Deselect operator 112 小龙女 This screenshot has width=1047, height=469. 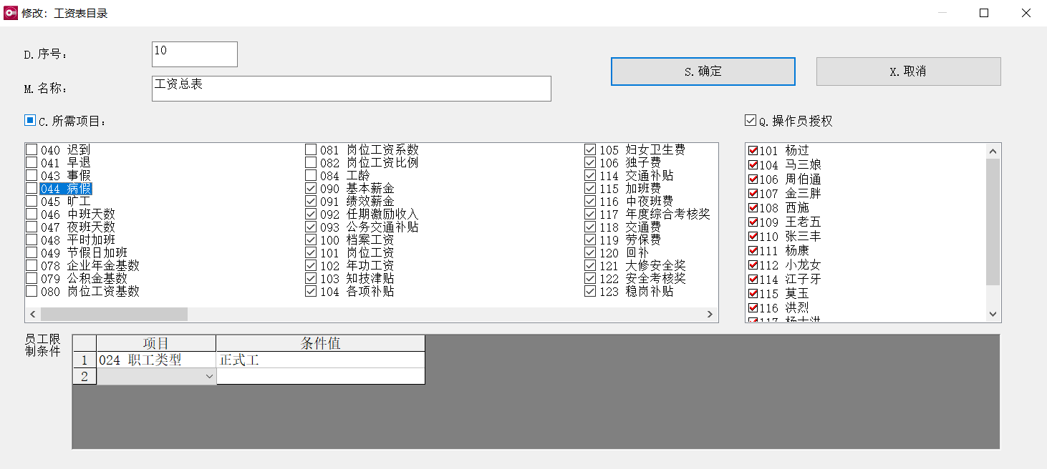(752, 265)
